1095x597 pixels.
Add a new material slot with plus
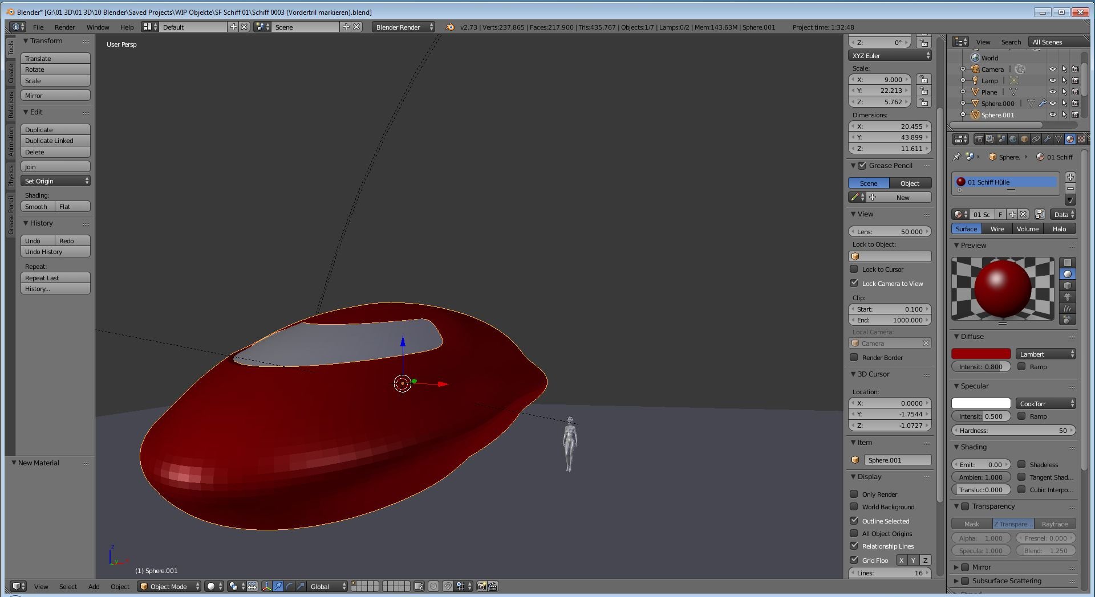1070,177
